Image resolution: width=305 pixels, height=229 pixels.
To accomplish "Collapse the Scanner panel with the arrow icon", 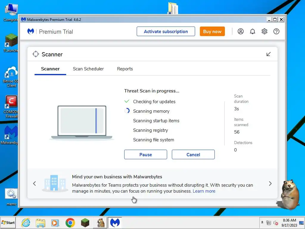I will point(268,54).
